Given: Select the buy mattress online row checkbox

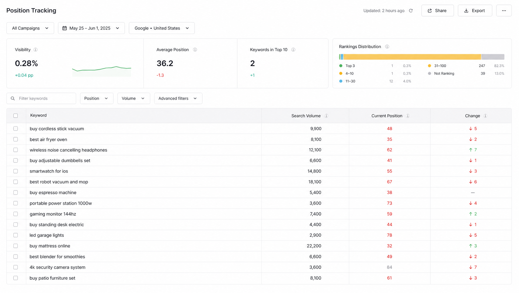Looking at the screenshot, I should (x=16, y=246).
